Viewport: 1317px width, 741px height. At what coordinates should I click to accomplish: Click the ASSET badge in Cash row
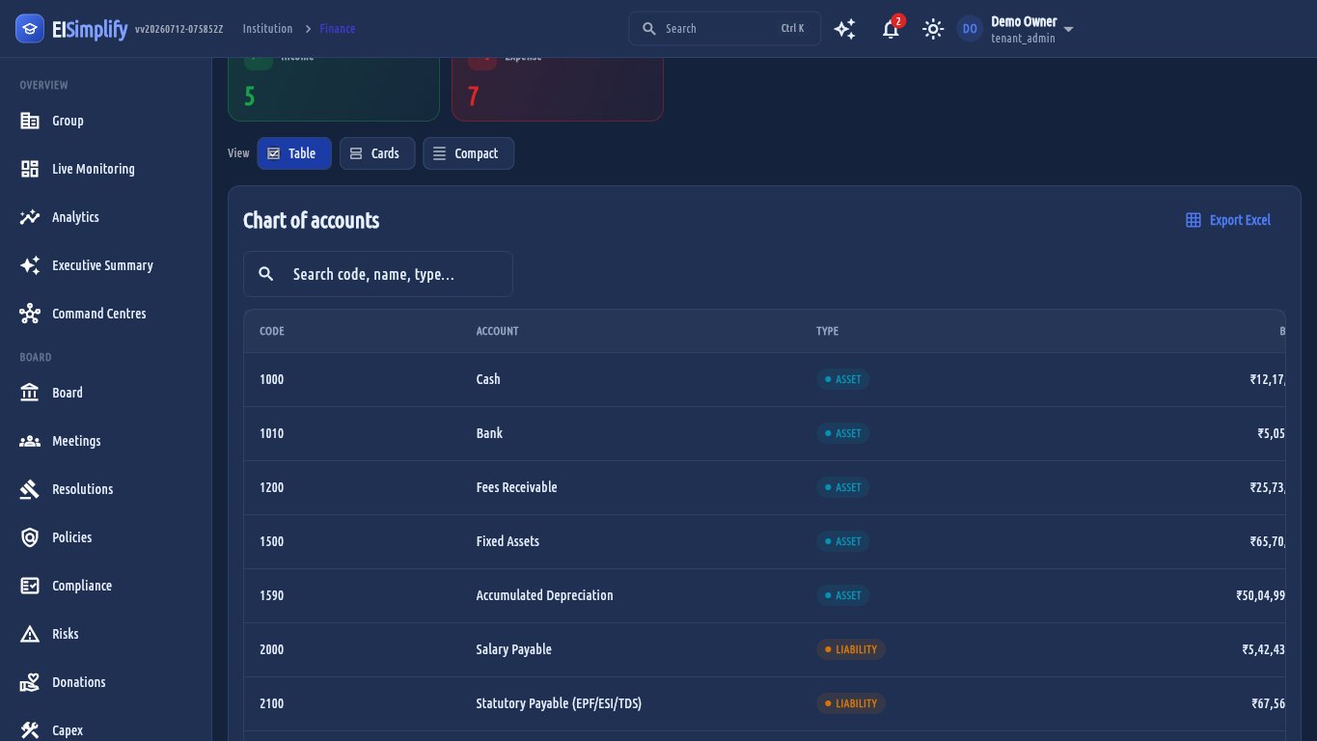pyautogui.click(x=843, y=379)
